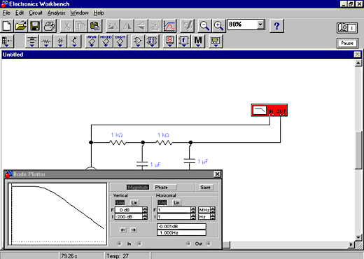Click the zoom out magnifier icon
The height and width of the screenshot is (259, 364).
pos(204,26)
